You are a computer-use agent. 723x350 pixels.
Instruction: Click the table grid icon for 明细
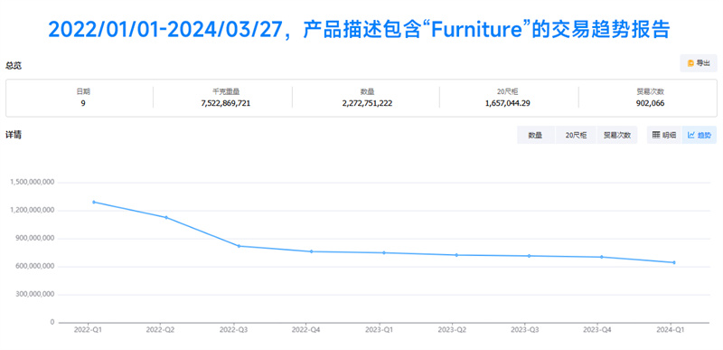656,135
